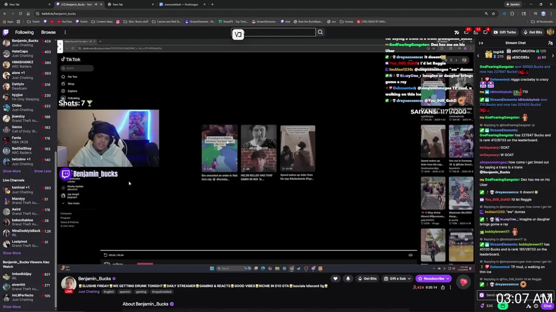Screen dimensions: 556x312
Task: Click the Just Chatting category link
Action: click(89, 292)
